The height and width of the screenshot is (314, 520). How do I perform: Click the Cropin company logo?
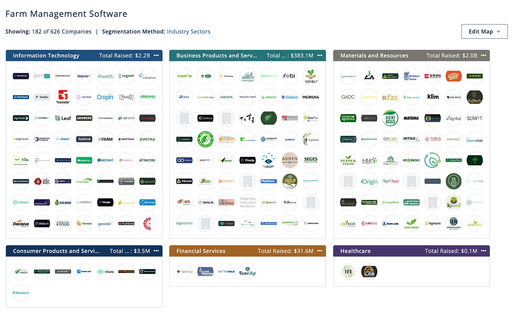pos(105,97)
